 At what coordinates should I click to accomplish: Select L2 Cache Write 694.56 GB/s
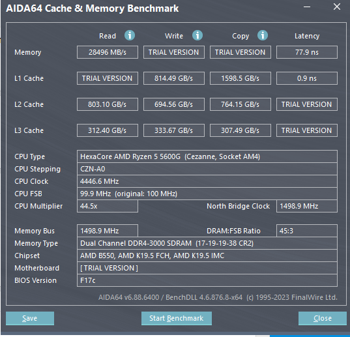pos(173,104)
